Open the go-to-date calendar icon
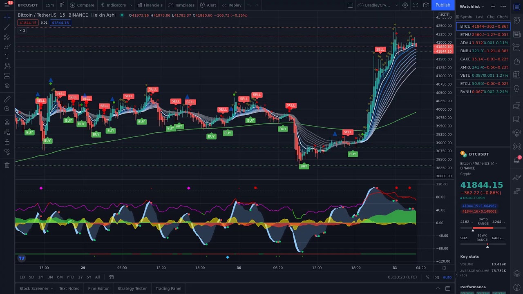 pos(111,277)
